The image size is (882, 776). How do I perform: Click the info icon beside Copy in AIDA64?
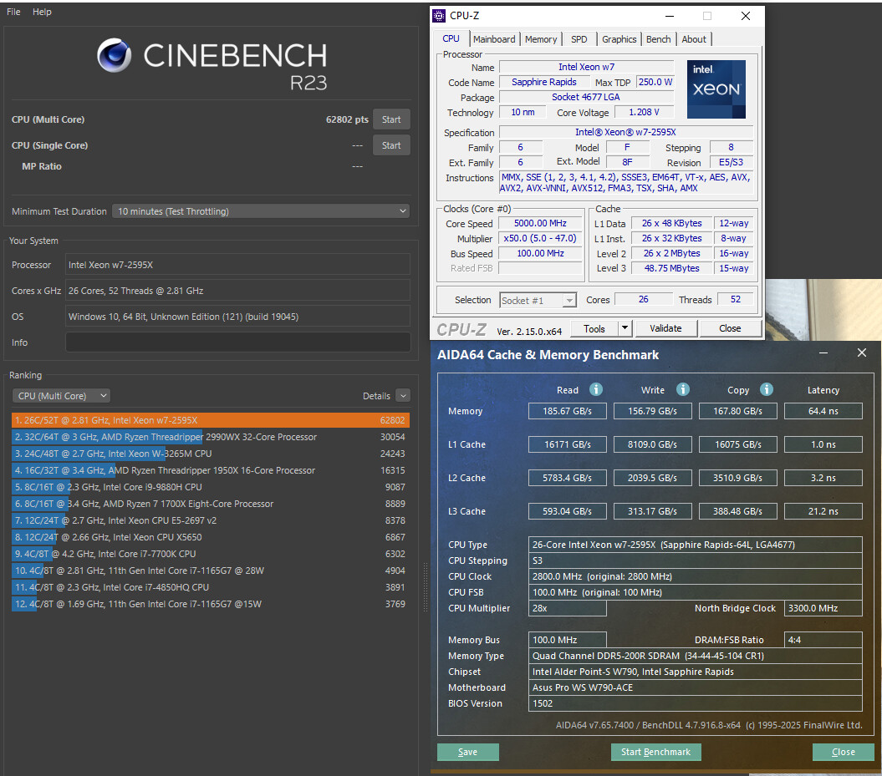pyautogui.click(x=766, y=389)
